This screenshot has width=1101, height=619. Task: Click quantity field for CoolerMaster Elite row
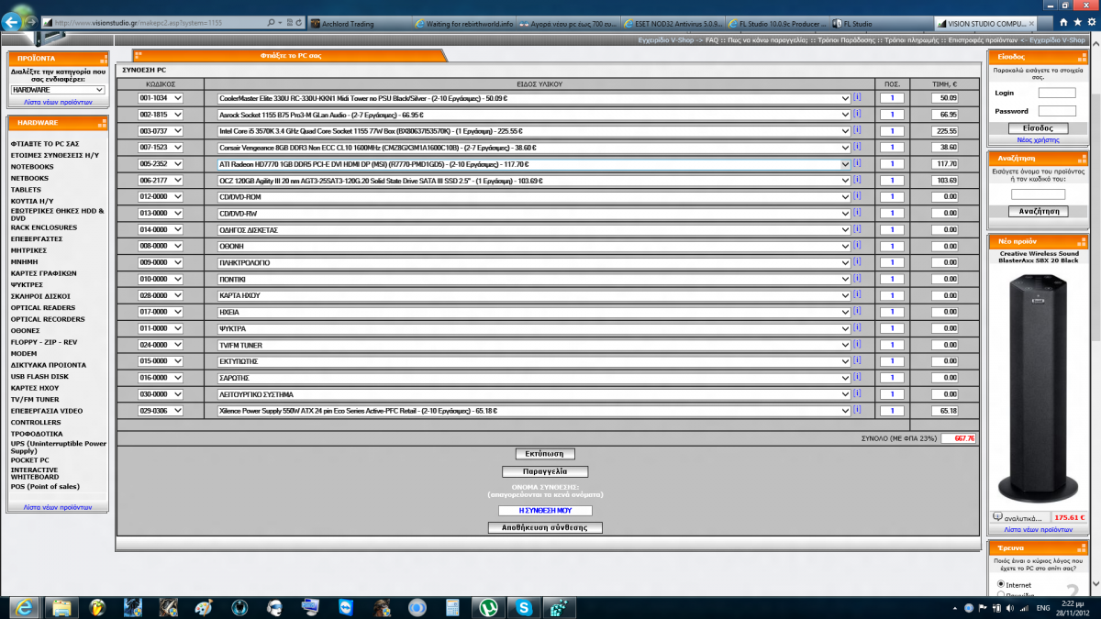click(891, 98)
